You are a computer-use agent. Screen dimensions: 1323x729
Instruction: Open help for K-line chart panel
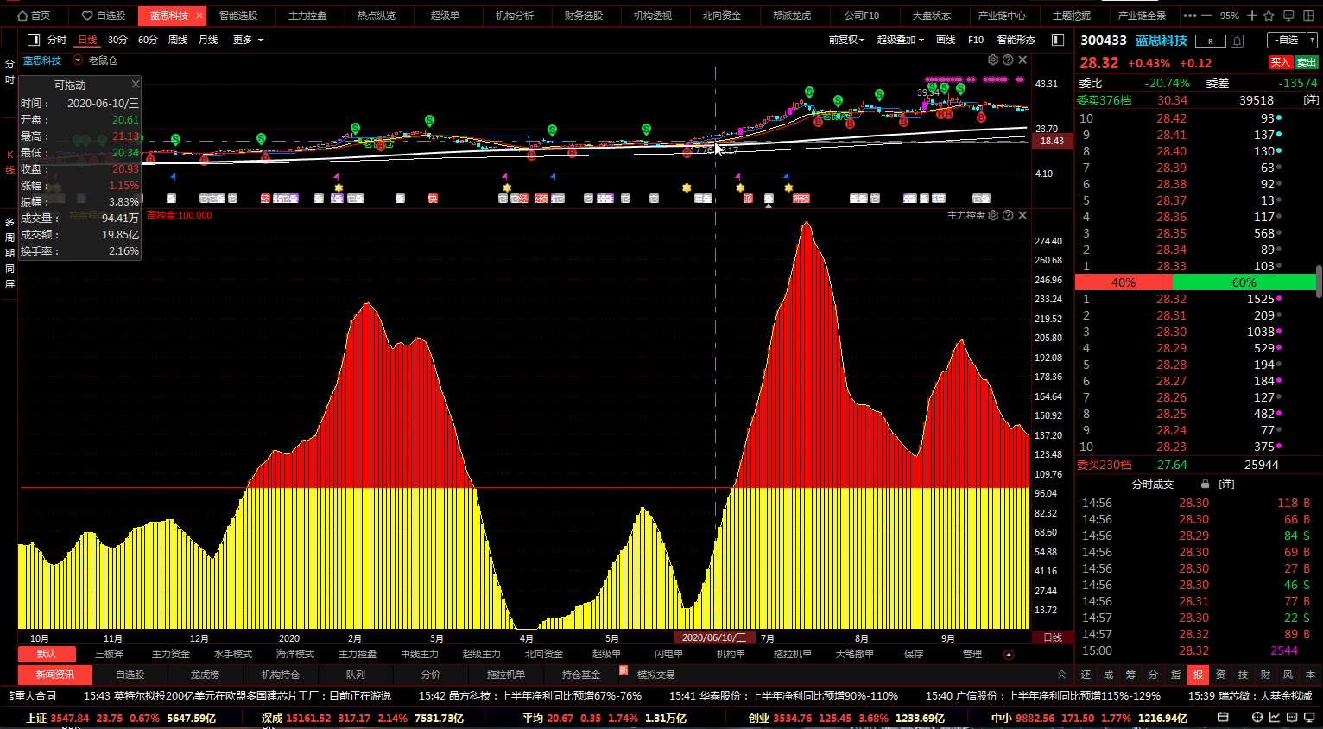1008,60
